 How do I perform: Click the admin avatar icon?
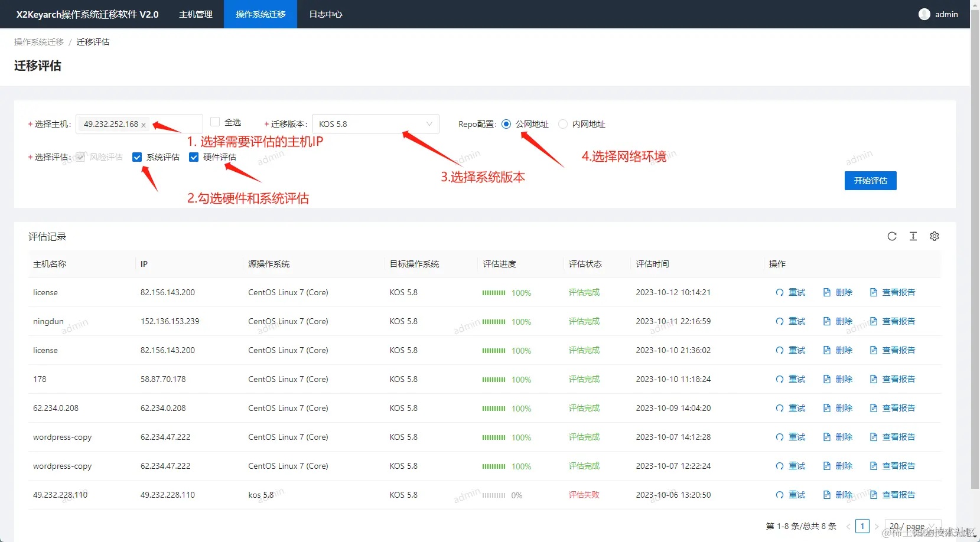(924, 14)
